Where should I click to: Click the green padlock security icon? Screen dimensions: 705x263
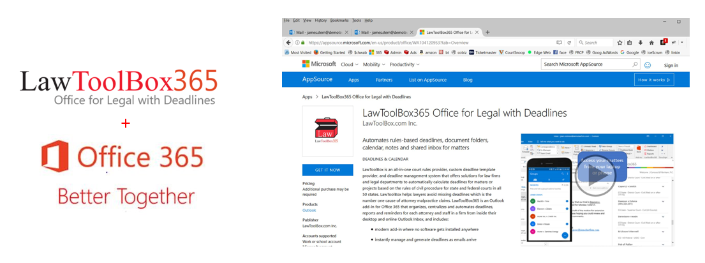[x=302, y=43]
